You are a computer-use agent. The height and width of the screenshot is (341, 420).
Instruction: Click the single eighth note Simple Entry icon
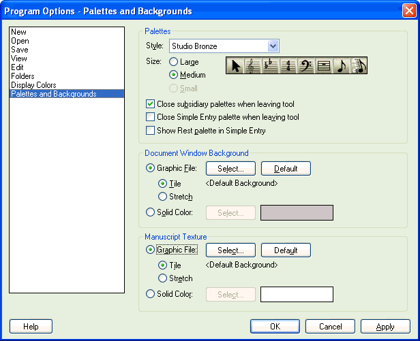pos(341,67)
